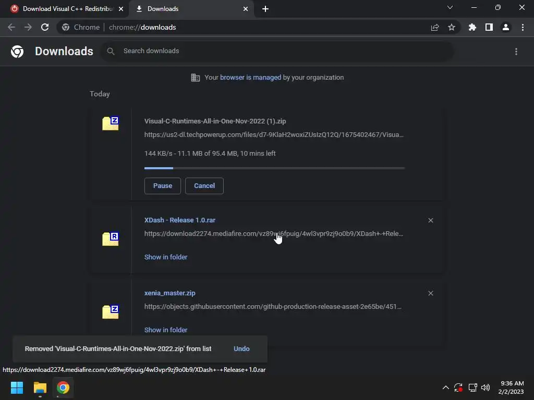
Task: Toggle the Chrome side panel
Action: point(489,27)
